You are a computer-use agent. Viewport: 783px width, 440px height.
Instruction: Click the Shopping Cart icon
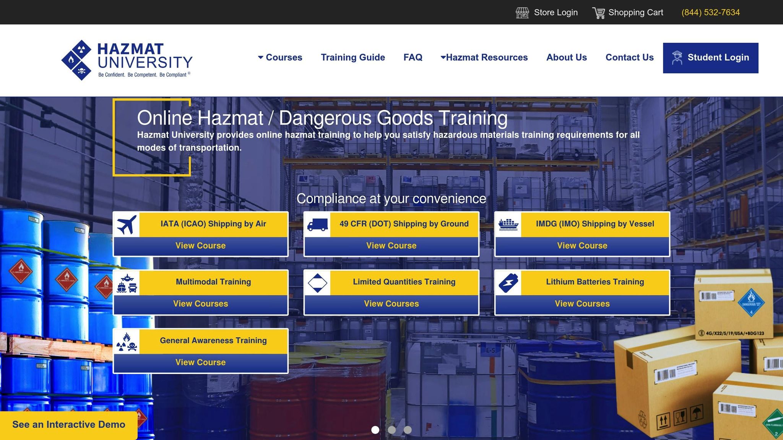(599, 13)
